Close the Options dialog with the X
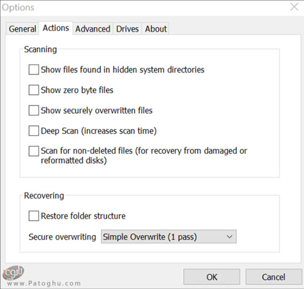 (294, 7)
